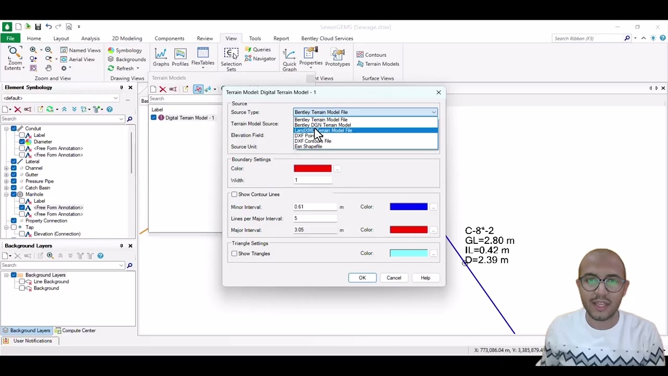The width and height of the screenshot is (668, 376).
Task: Open the File menu
Action: point(10,38)
